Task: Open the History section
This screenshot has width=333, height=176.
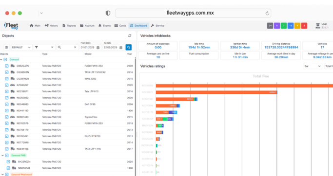Action: coord(51,26)
